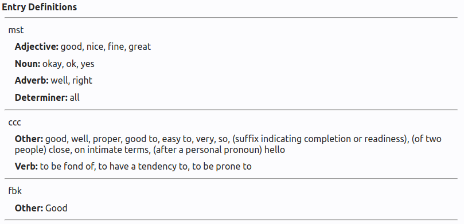Click the Determiner label under mst
The image size is (464, 224).
[41, 97]
